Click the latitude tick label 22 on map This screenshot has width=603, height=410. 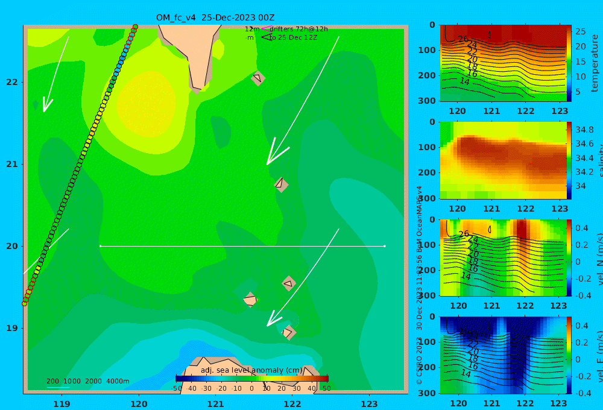tap(12, 82)
